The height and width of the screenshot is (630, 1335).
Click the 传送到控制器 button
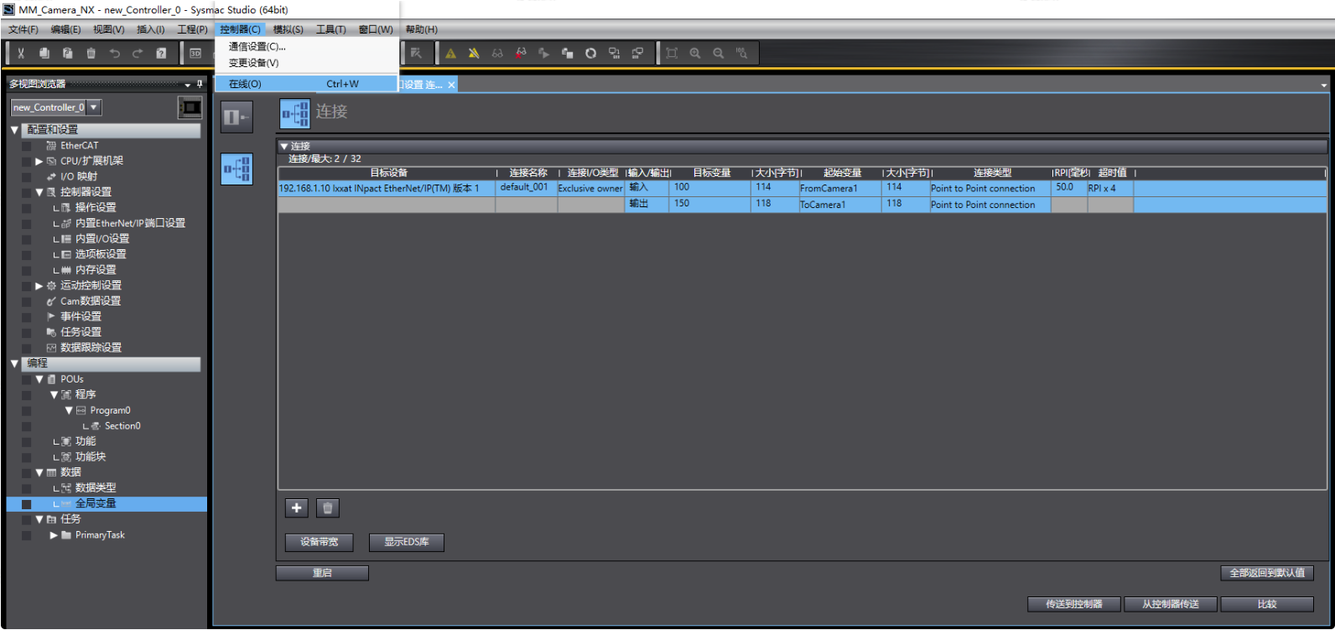1073,604
